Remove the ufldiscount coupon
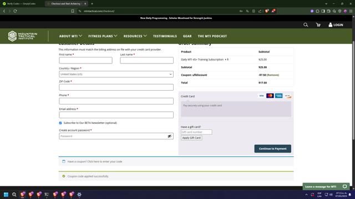 273,75
